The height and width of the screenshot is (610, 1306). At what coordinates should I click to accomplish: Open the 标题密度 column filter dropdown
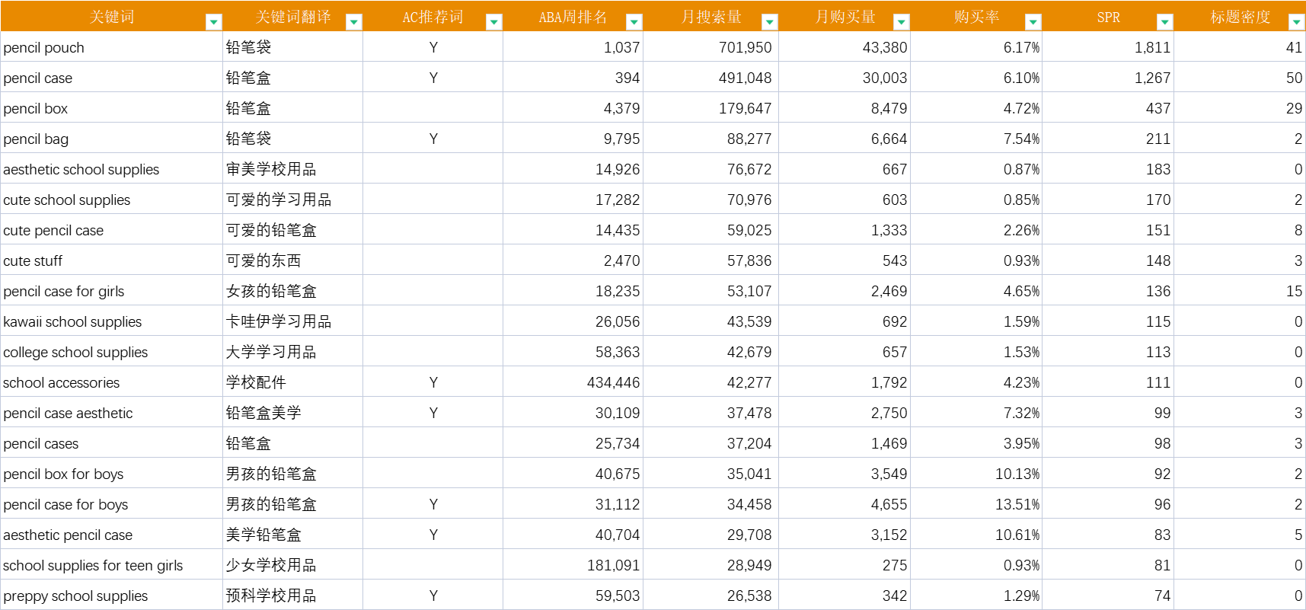pyautogui.click(x=1296, y=22)
